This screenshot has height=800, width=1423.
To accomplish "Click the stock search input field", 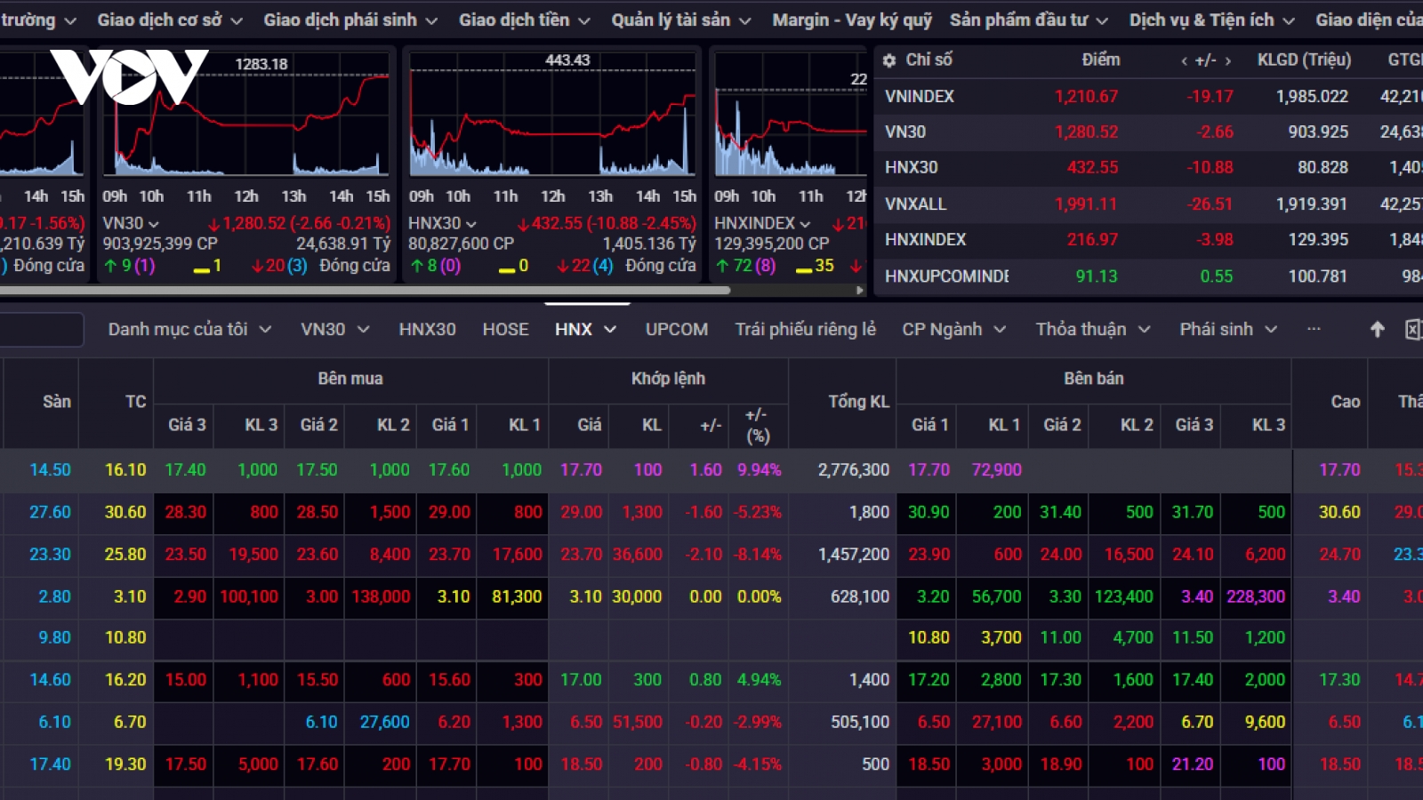I will [42, 330].
